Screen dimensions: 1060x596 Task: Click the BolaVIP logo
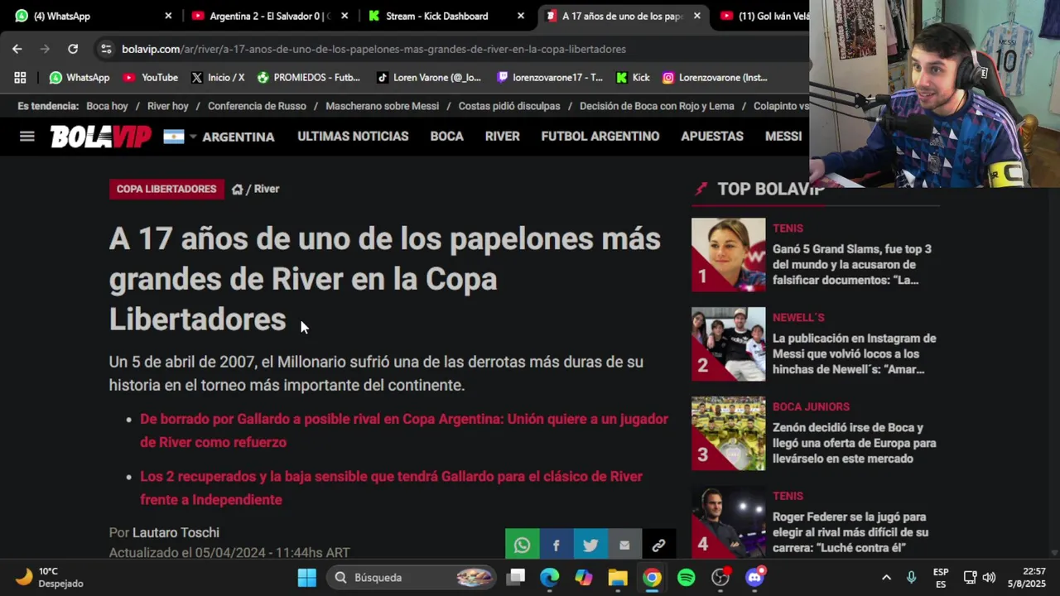(100, 137)
